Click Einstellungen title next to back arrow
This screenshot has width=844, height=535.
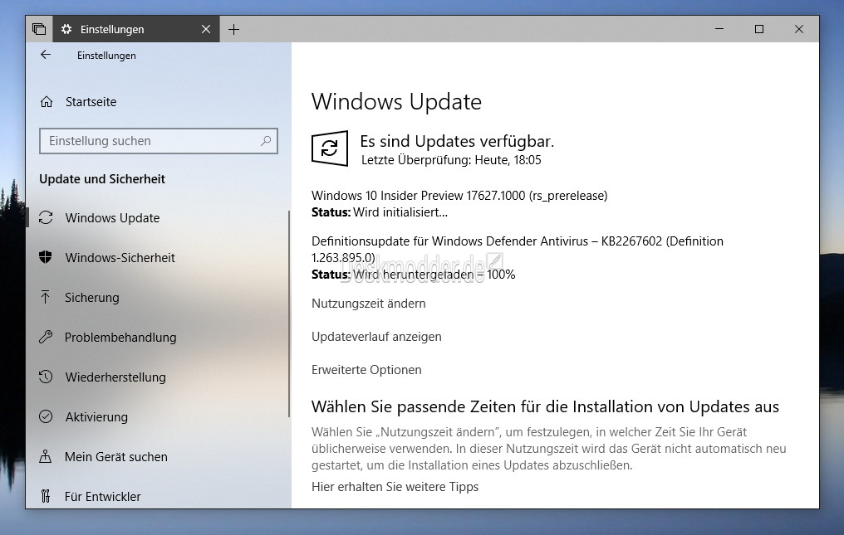click(106, 56)
